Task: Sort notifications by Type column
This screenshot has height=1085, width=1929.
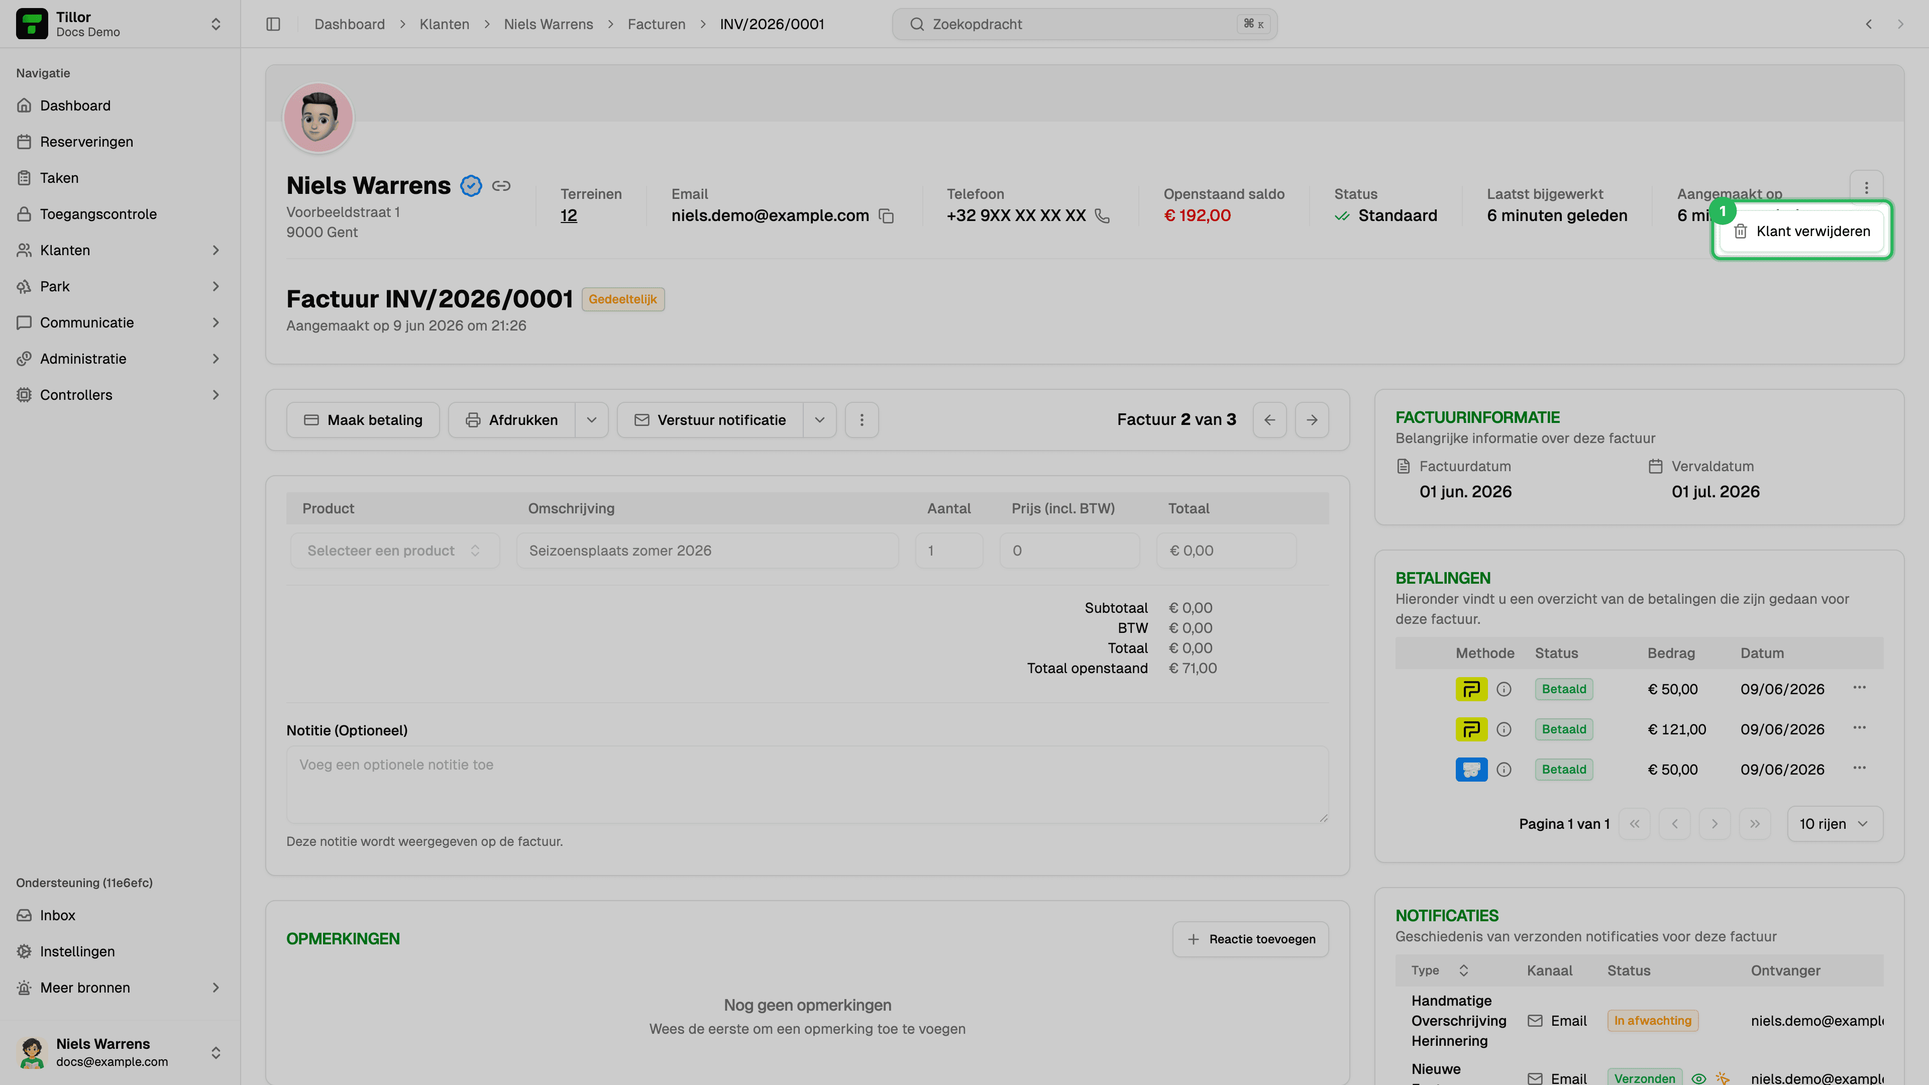Action: [x=1439, y=970]
